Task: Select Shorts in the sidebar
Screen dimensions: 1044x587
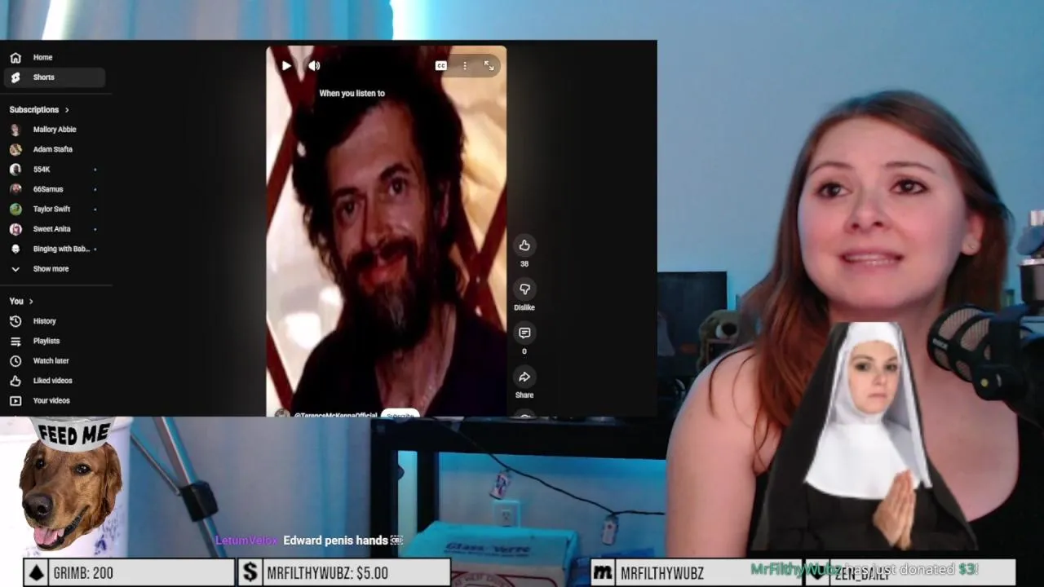Action: pos(54,77)
